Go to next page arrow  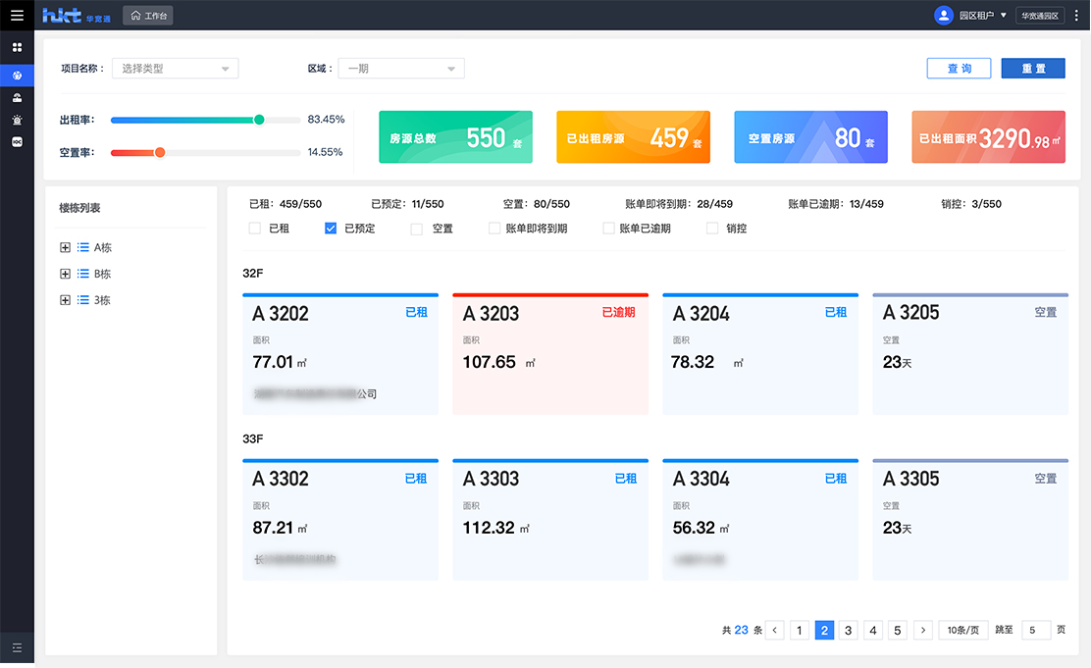pyautogui.click(x=923, y=631)
